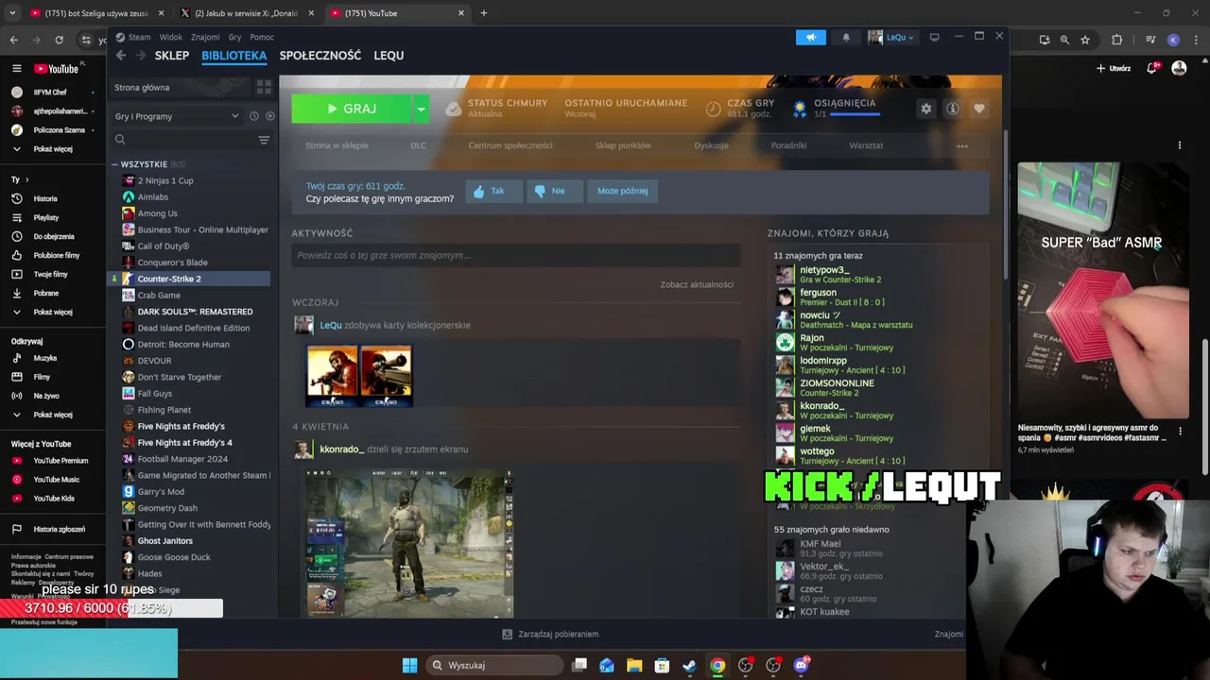This screenshot has height=680, width=1210.
Task: Switch library to grid view icon
Action: pos(264,87)
